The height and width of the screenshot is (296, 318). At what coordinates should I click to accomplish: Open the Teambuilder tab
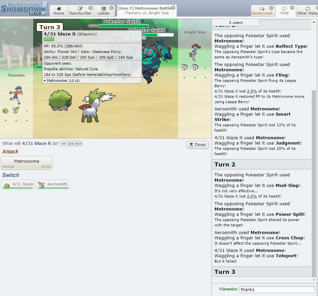coord(80,11)
